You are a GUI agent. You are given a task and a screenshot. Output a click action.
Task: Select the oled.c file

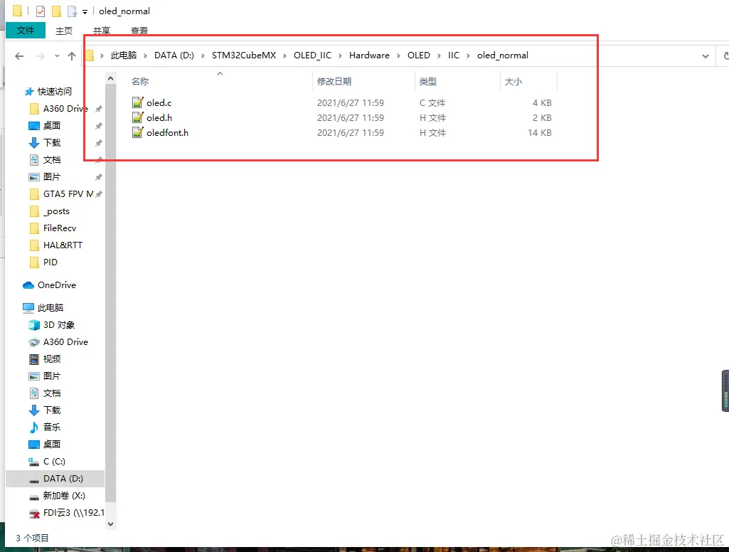159,102
